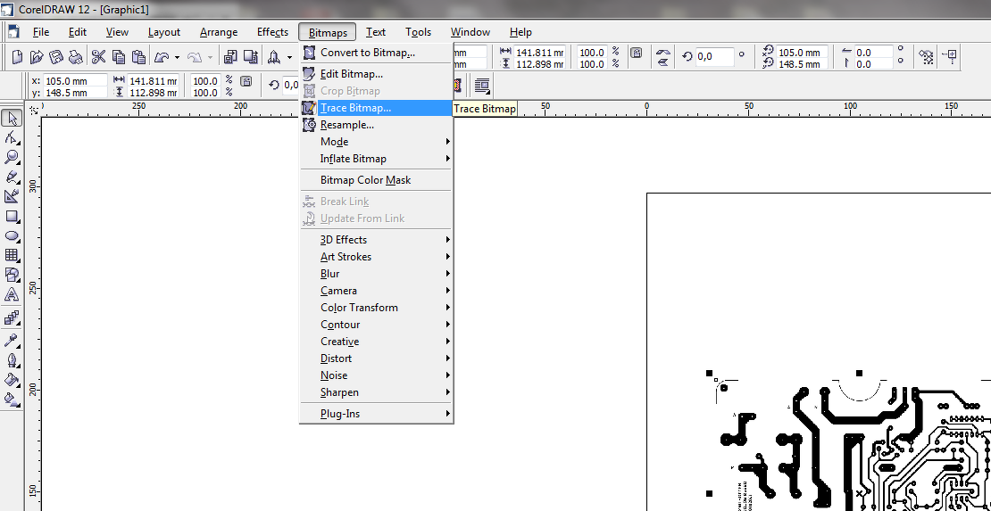Select the Eyedropper tool

tap(12, 341)
